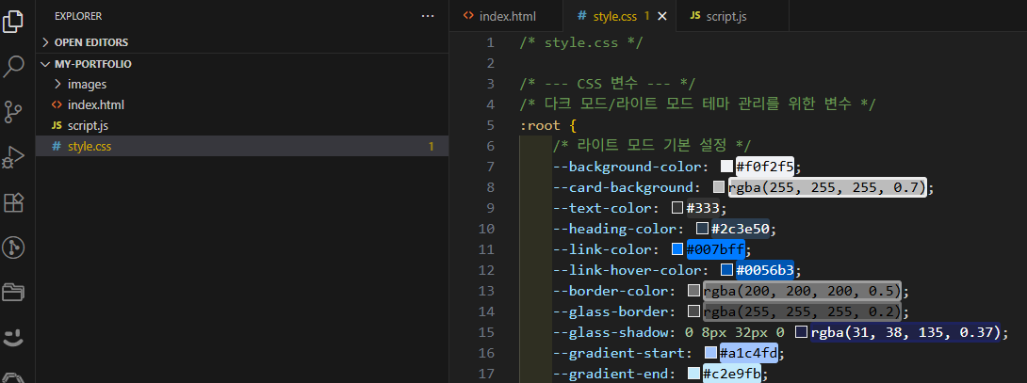Open the #007bff link-color swatch
The height and width of the screenshot is (383, 1027).
coord(677,249)
